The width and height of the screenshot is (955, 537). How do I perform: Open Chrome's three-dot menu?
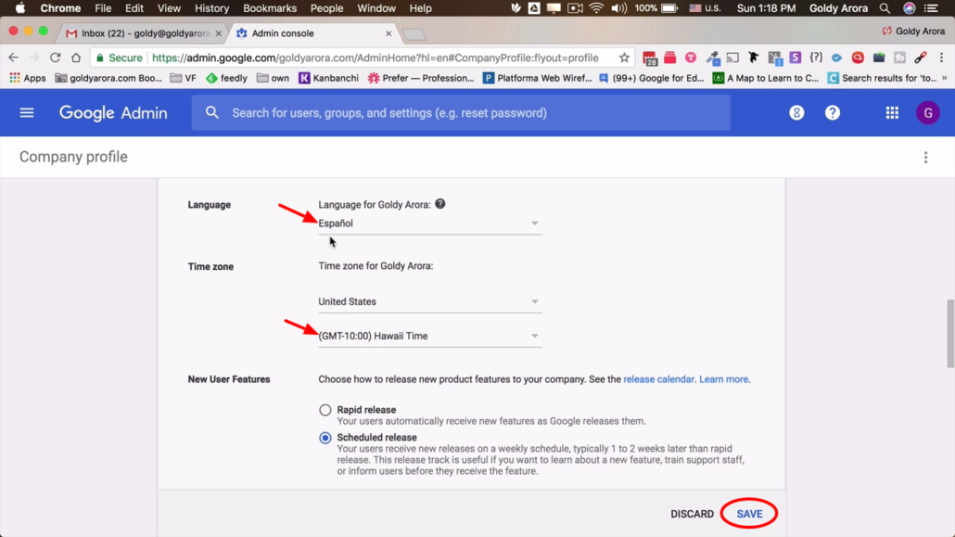(942, 58)
